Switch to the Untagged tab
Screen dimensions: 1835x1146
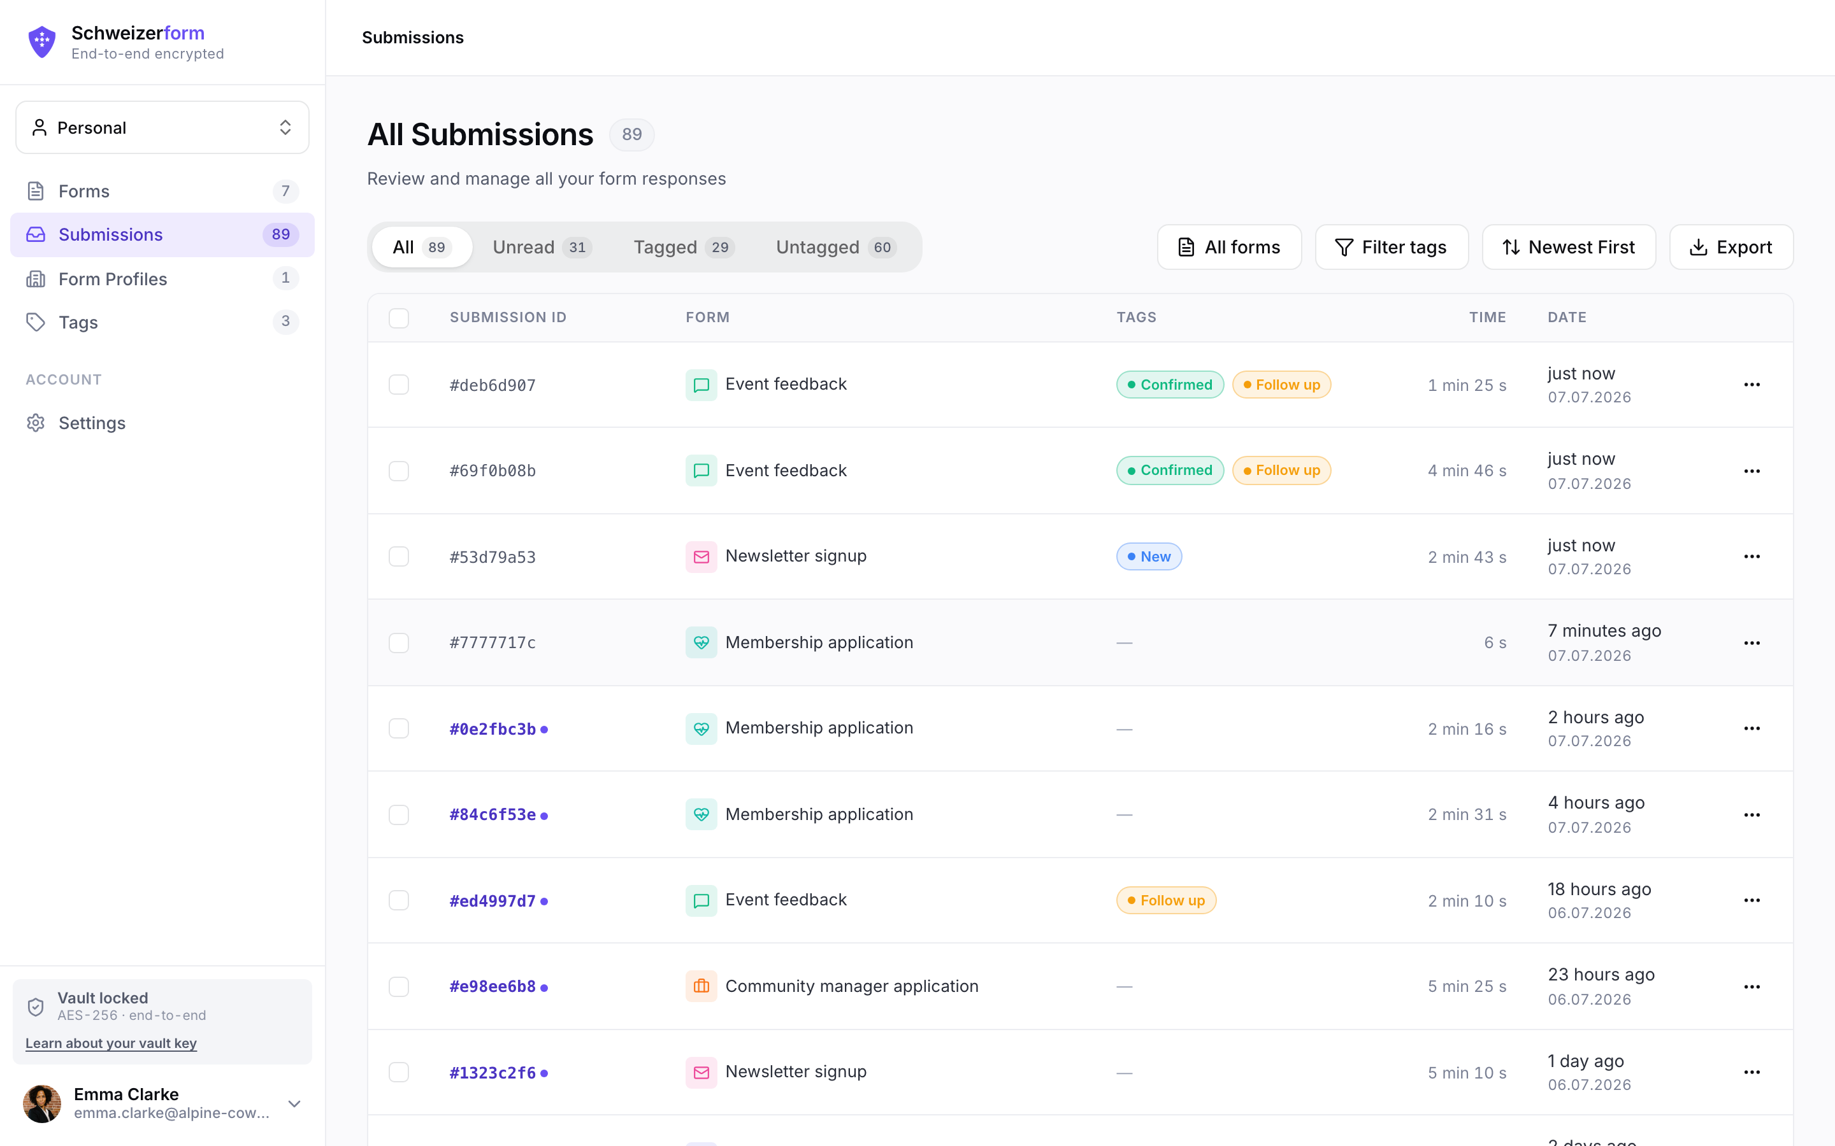[837, 247]
